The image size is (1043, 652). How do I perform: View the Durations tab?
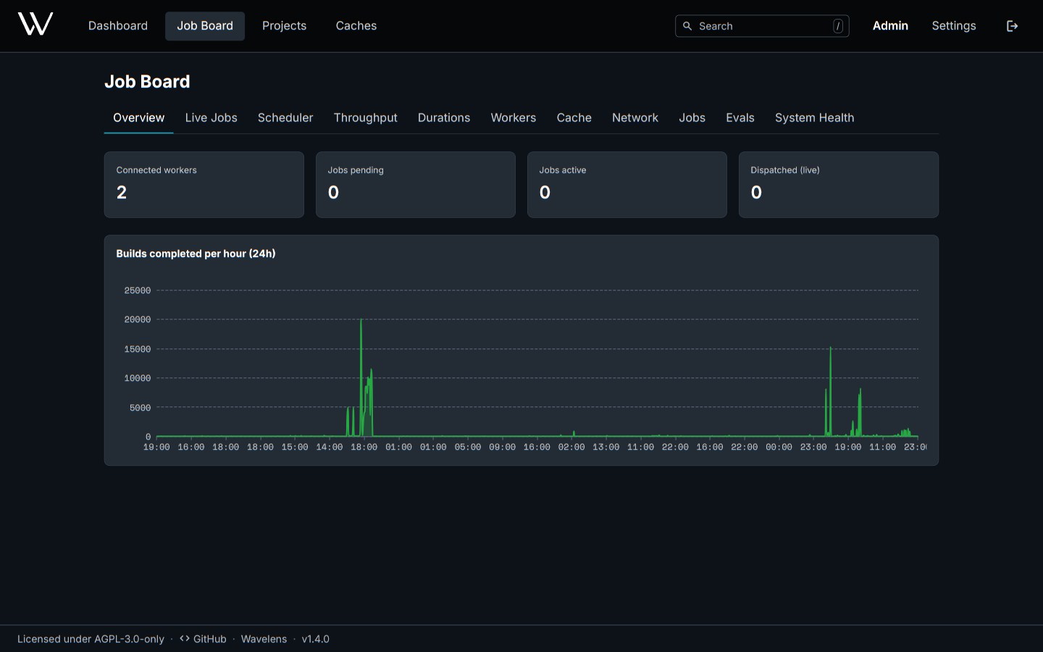444,118
